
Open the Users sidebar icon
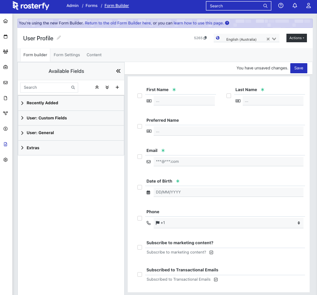point(5,52)
